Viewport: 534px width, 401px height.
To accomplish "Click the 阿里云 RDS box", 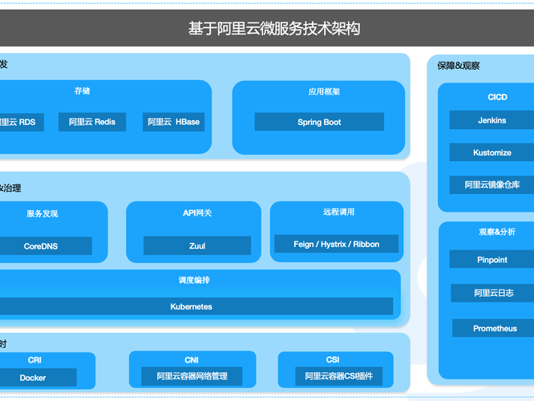I will point(22,123).
